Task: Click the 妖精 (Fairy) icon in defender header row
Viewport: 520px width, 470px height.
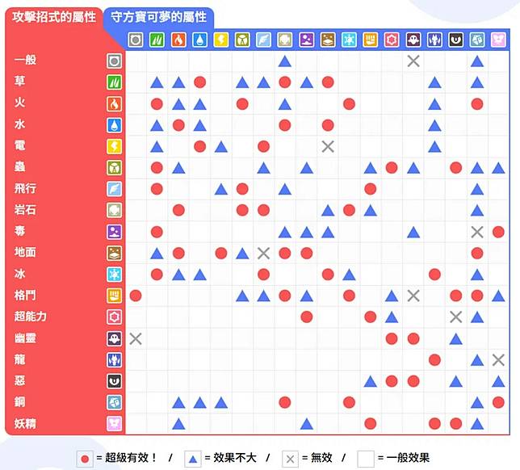Action: tap(498, 40)
